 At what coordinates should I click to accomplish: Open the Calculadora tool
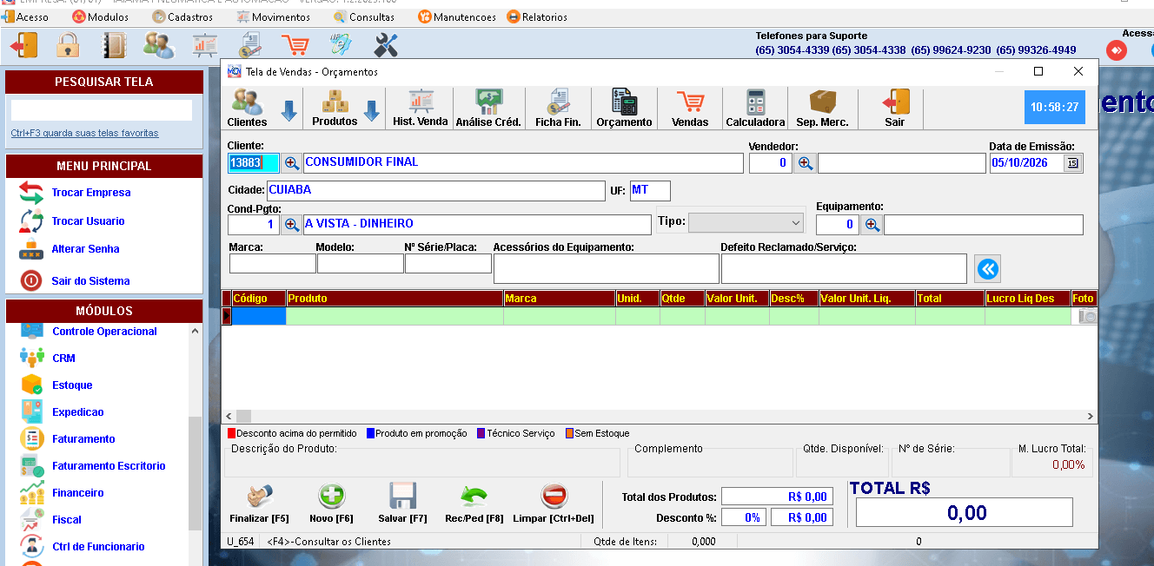point(755,109)
